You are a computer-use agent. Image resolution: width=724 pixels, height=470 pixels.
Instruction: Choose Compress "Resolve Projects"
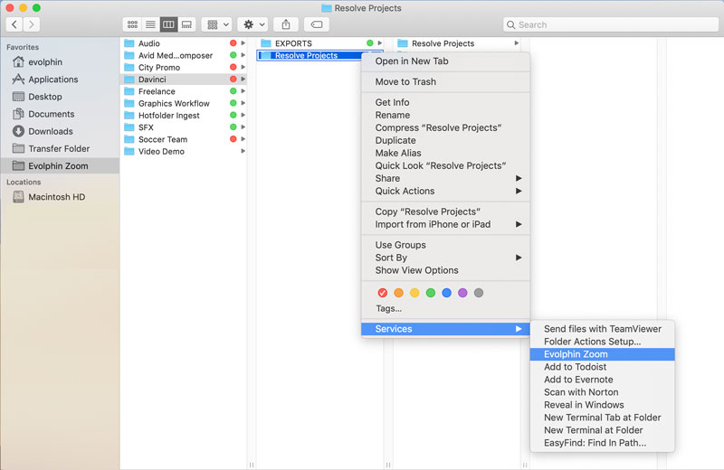[x=445, y=127]
